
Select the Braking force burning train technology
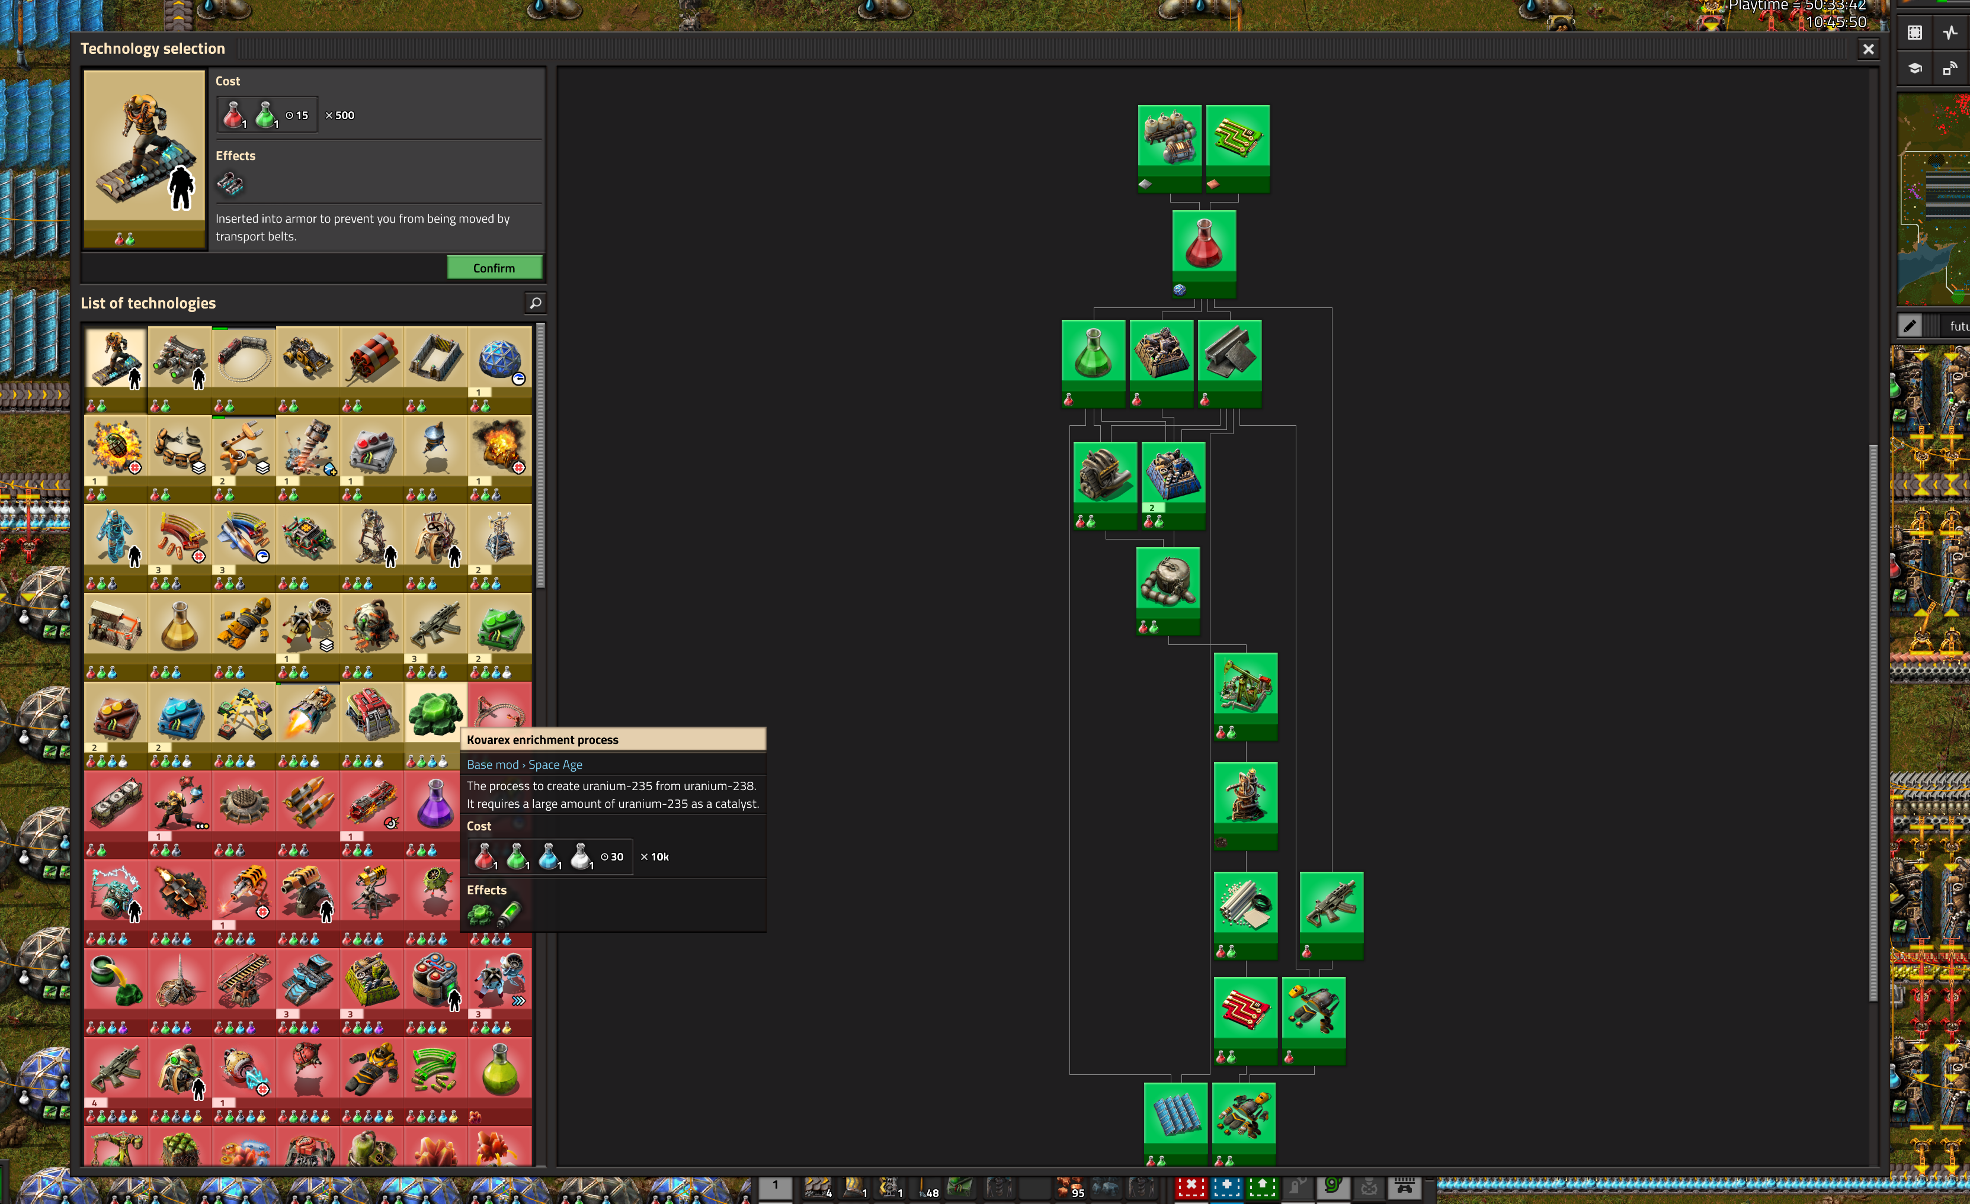point(371,814)
